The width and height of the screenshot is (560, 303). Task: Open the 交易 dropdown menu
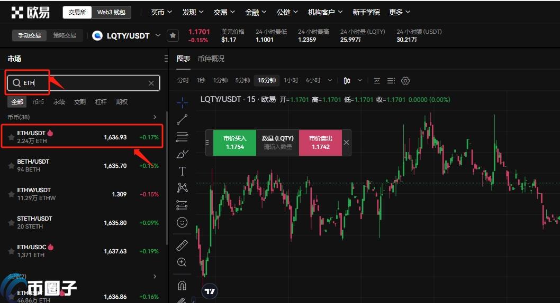point(224,13)
